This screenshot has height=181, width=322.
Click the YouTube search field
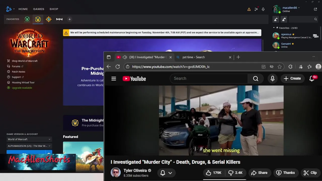[209, 79]
